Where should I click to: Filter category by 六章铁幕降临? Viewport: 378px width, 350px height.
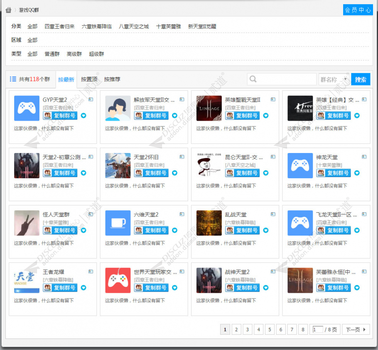pyautogui.click(x=97, y=27)
